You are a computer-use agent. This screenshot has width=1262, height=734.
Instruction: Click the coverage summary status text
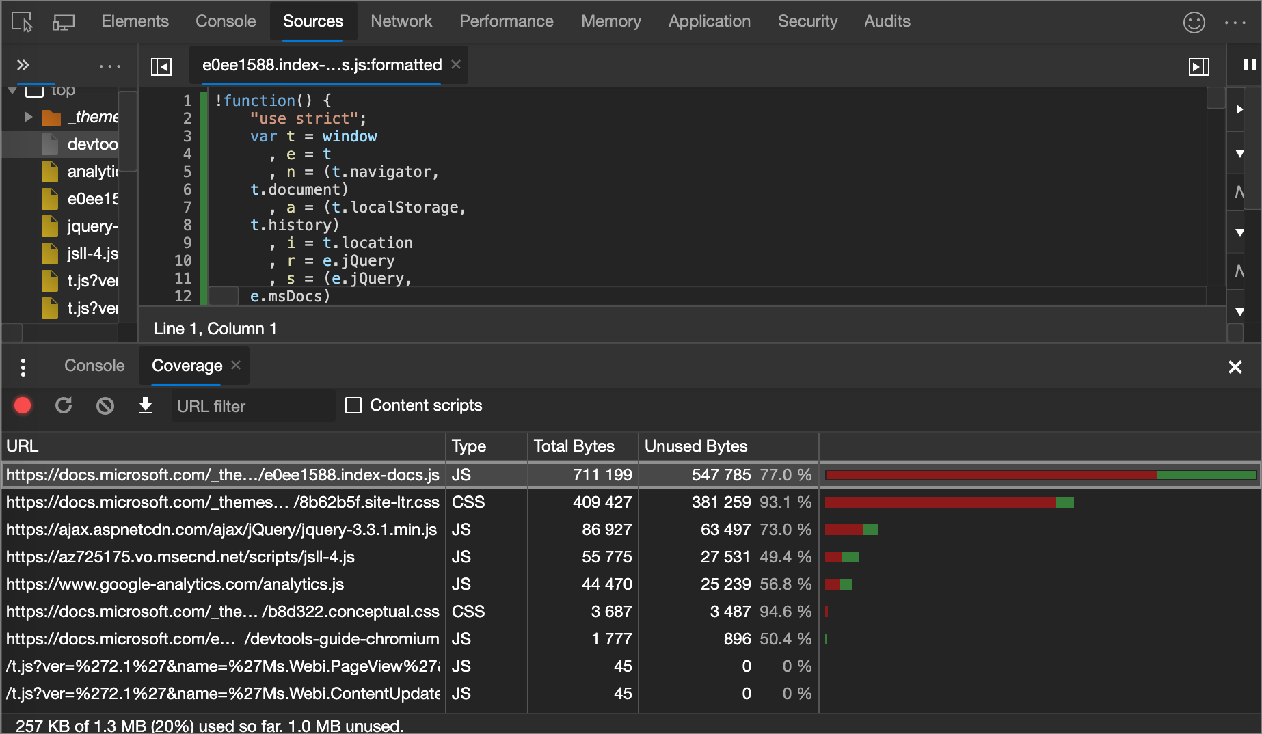pos(209,725)
